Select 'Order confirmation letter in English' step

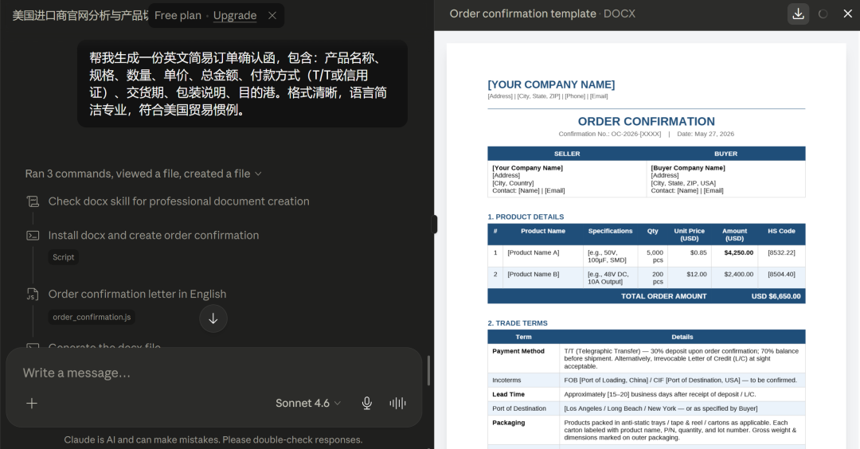(137, 294)
